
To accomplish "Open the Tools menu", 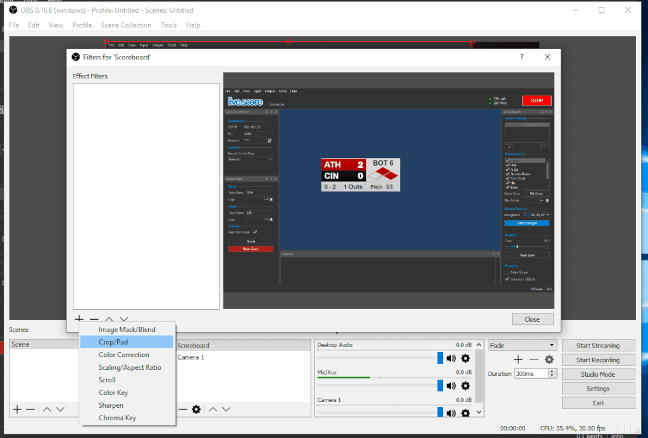I will pyautogui.click(x=168, y=25).
